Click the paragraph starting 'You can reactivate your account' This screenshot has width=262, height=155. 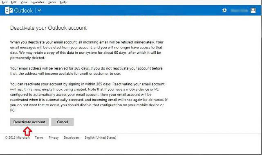coord(89,97)
